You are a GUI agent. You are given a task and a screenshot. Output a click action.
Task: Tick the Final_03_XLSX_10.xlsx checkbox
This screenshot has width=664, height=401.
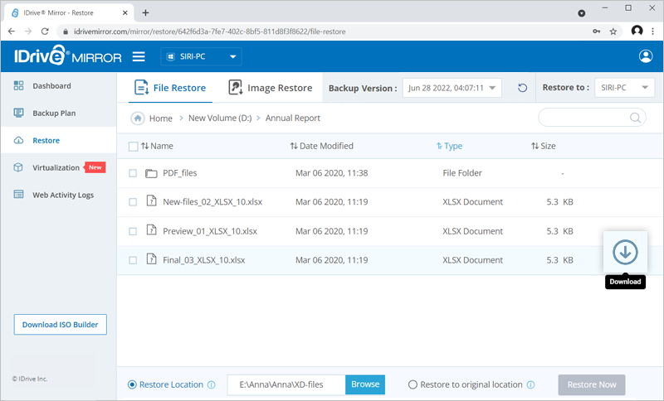(133, 260)
